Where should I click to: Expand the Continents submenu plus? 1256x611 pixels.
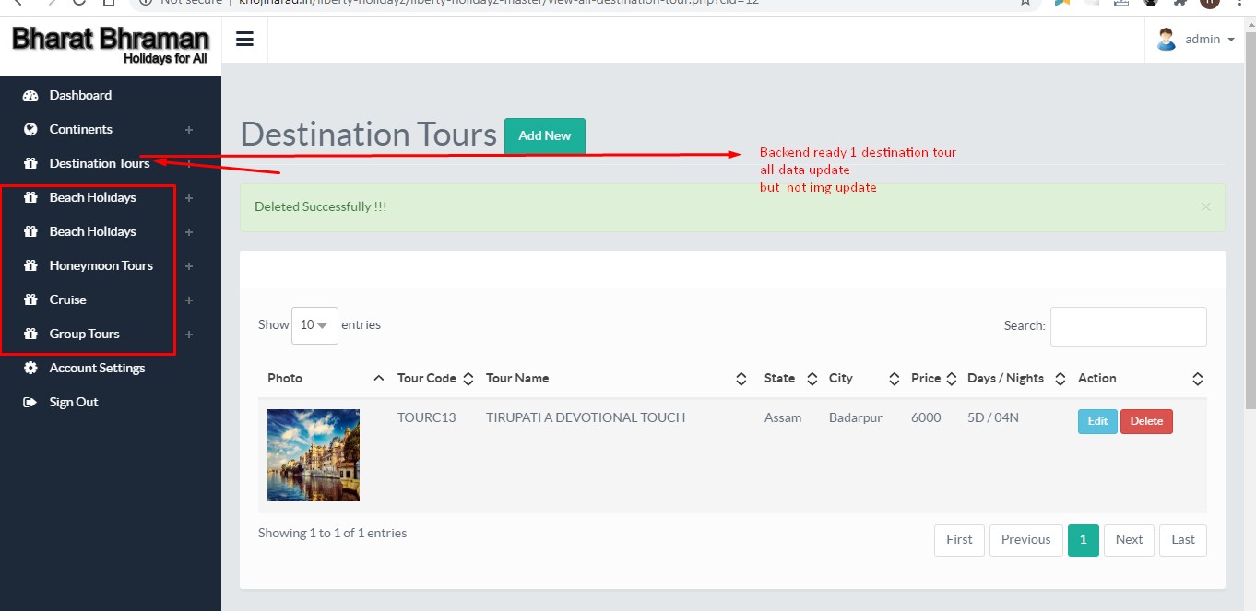189,130
